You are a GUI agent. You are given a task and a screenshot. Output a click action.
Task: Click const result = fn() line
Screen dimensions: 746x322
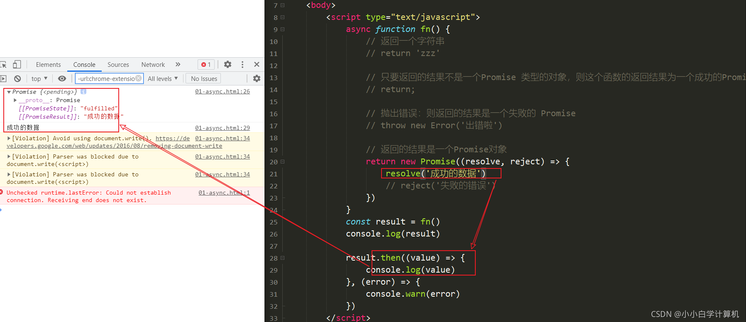point(393,222)
